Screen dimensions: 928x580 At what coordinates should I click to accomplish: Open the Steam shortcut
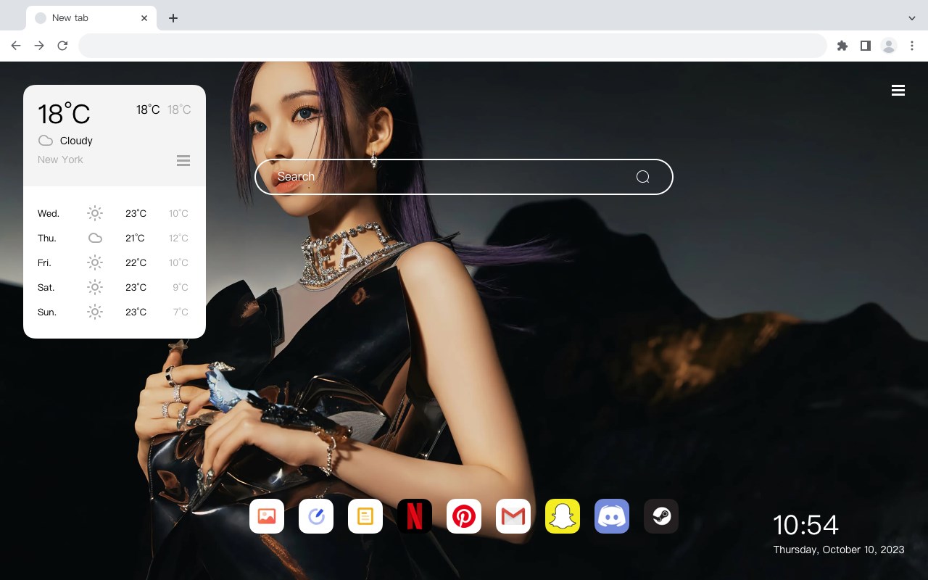tap(661, 516)
